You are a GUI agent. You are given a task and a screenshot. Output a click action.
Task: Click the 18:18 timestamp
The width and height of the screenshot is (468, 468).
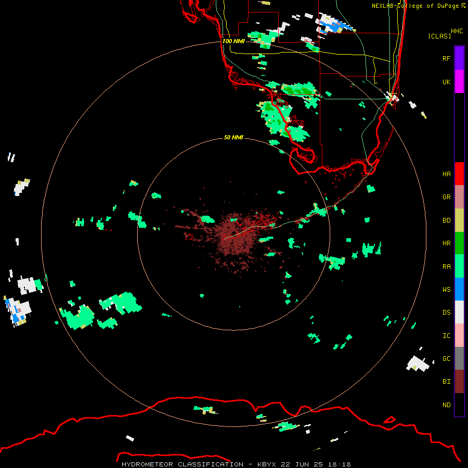click(339, 464)
